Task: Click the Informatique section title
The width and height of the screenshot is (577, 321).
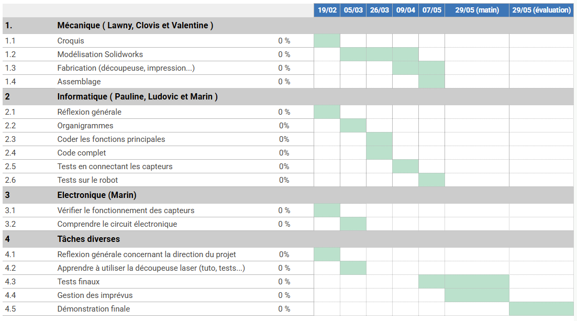Action: [137, 96]
